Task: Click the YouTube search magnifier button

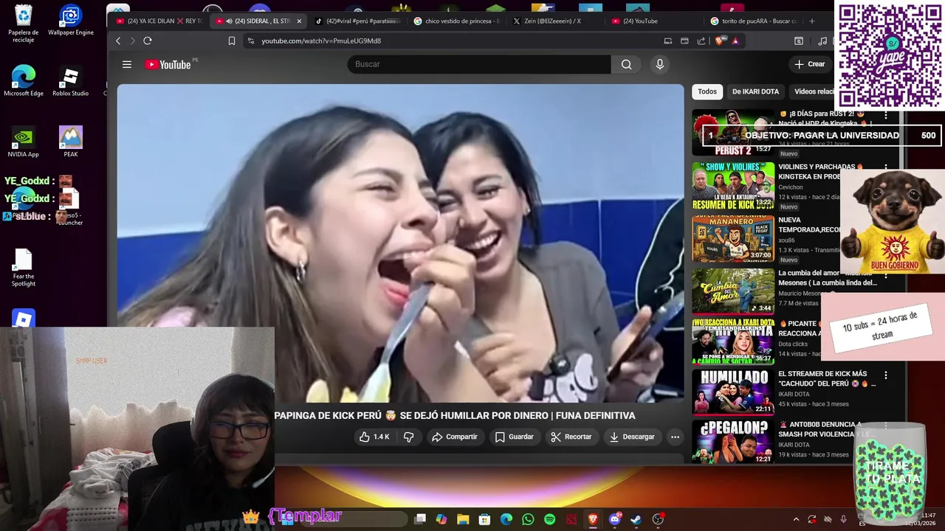Action: [x=626, y=64]
